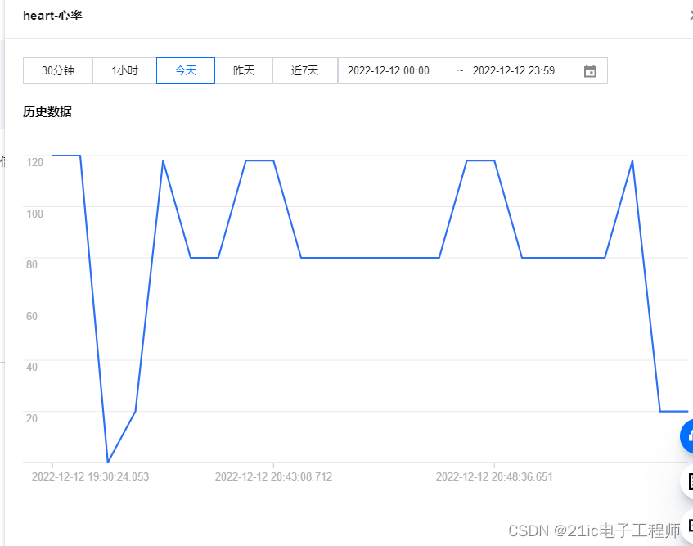Click y-axis value 40

click(x=32, y=367)
